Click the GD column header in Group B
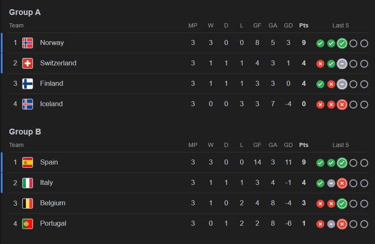375x244 pixels. point(288,145)
